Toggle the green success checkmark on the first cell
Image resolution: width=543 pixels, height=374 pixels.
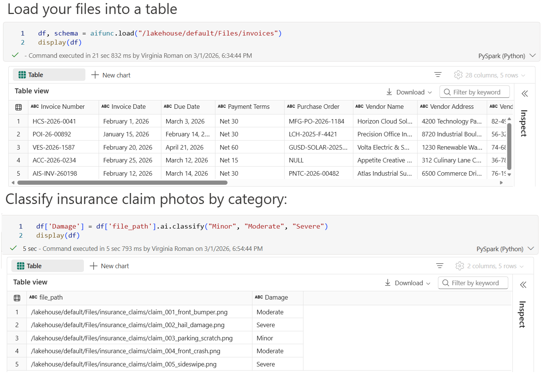point(15,55)
